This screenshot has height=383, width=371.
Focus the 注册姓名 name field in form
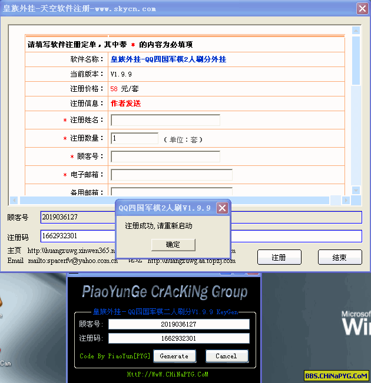[165, 120]
